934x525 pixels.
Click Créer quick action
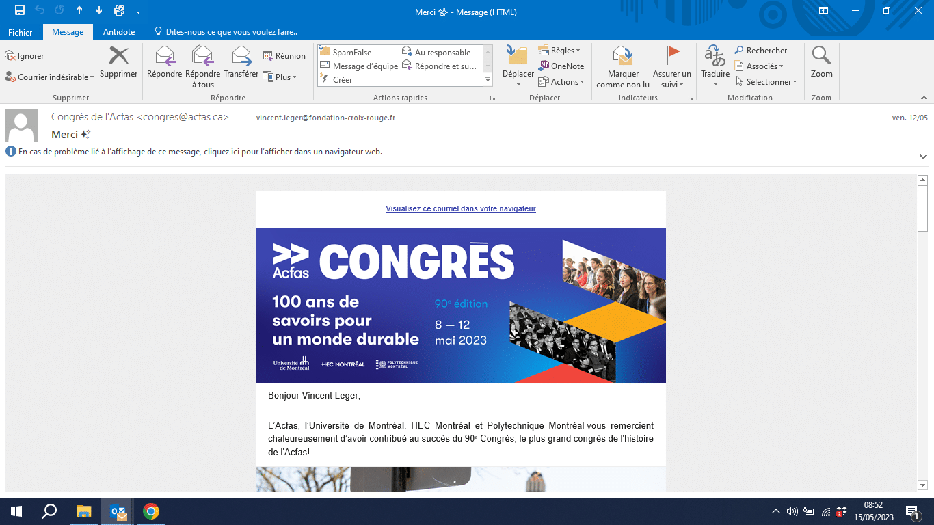pyautogui.click(x=336, y=80)
